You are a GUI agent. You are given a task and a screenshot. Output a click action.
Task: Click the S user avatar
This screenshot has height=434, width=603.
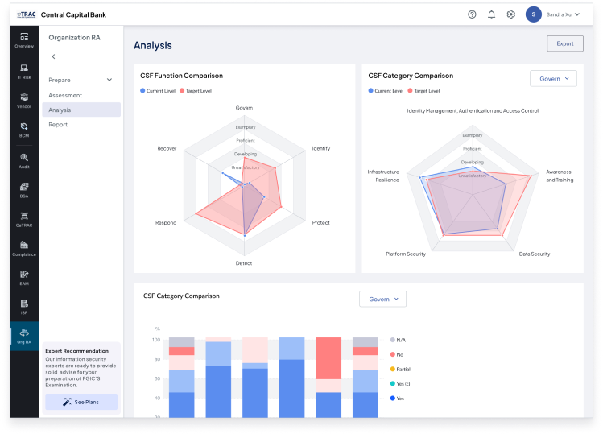[534, 14]
